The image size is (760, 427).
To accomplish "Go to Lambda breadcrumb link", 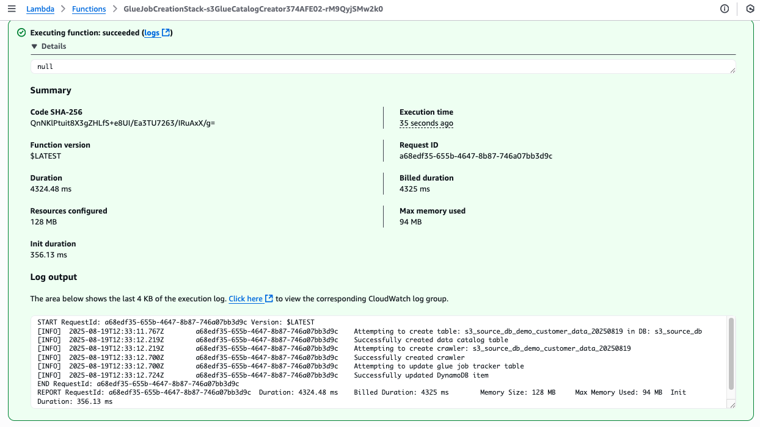I will (x=40, y=9).
